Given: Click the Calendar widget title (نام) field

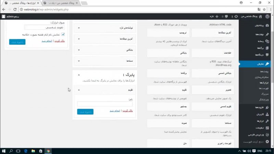Looking at the screenshot, I should 104,104.
